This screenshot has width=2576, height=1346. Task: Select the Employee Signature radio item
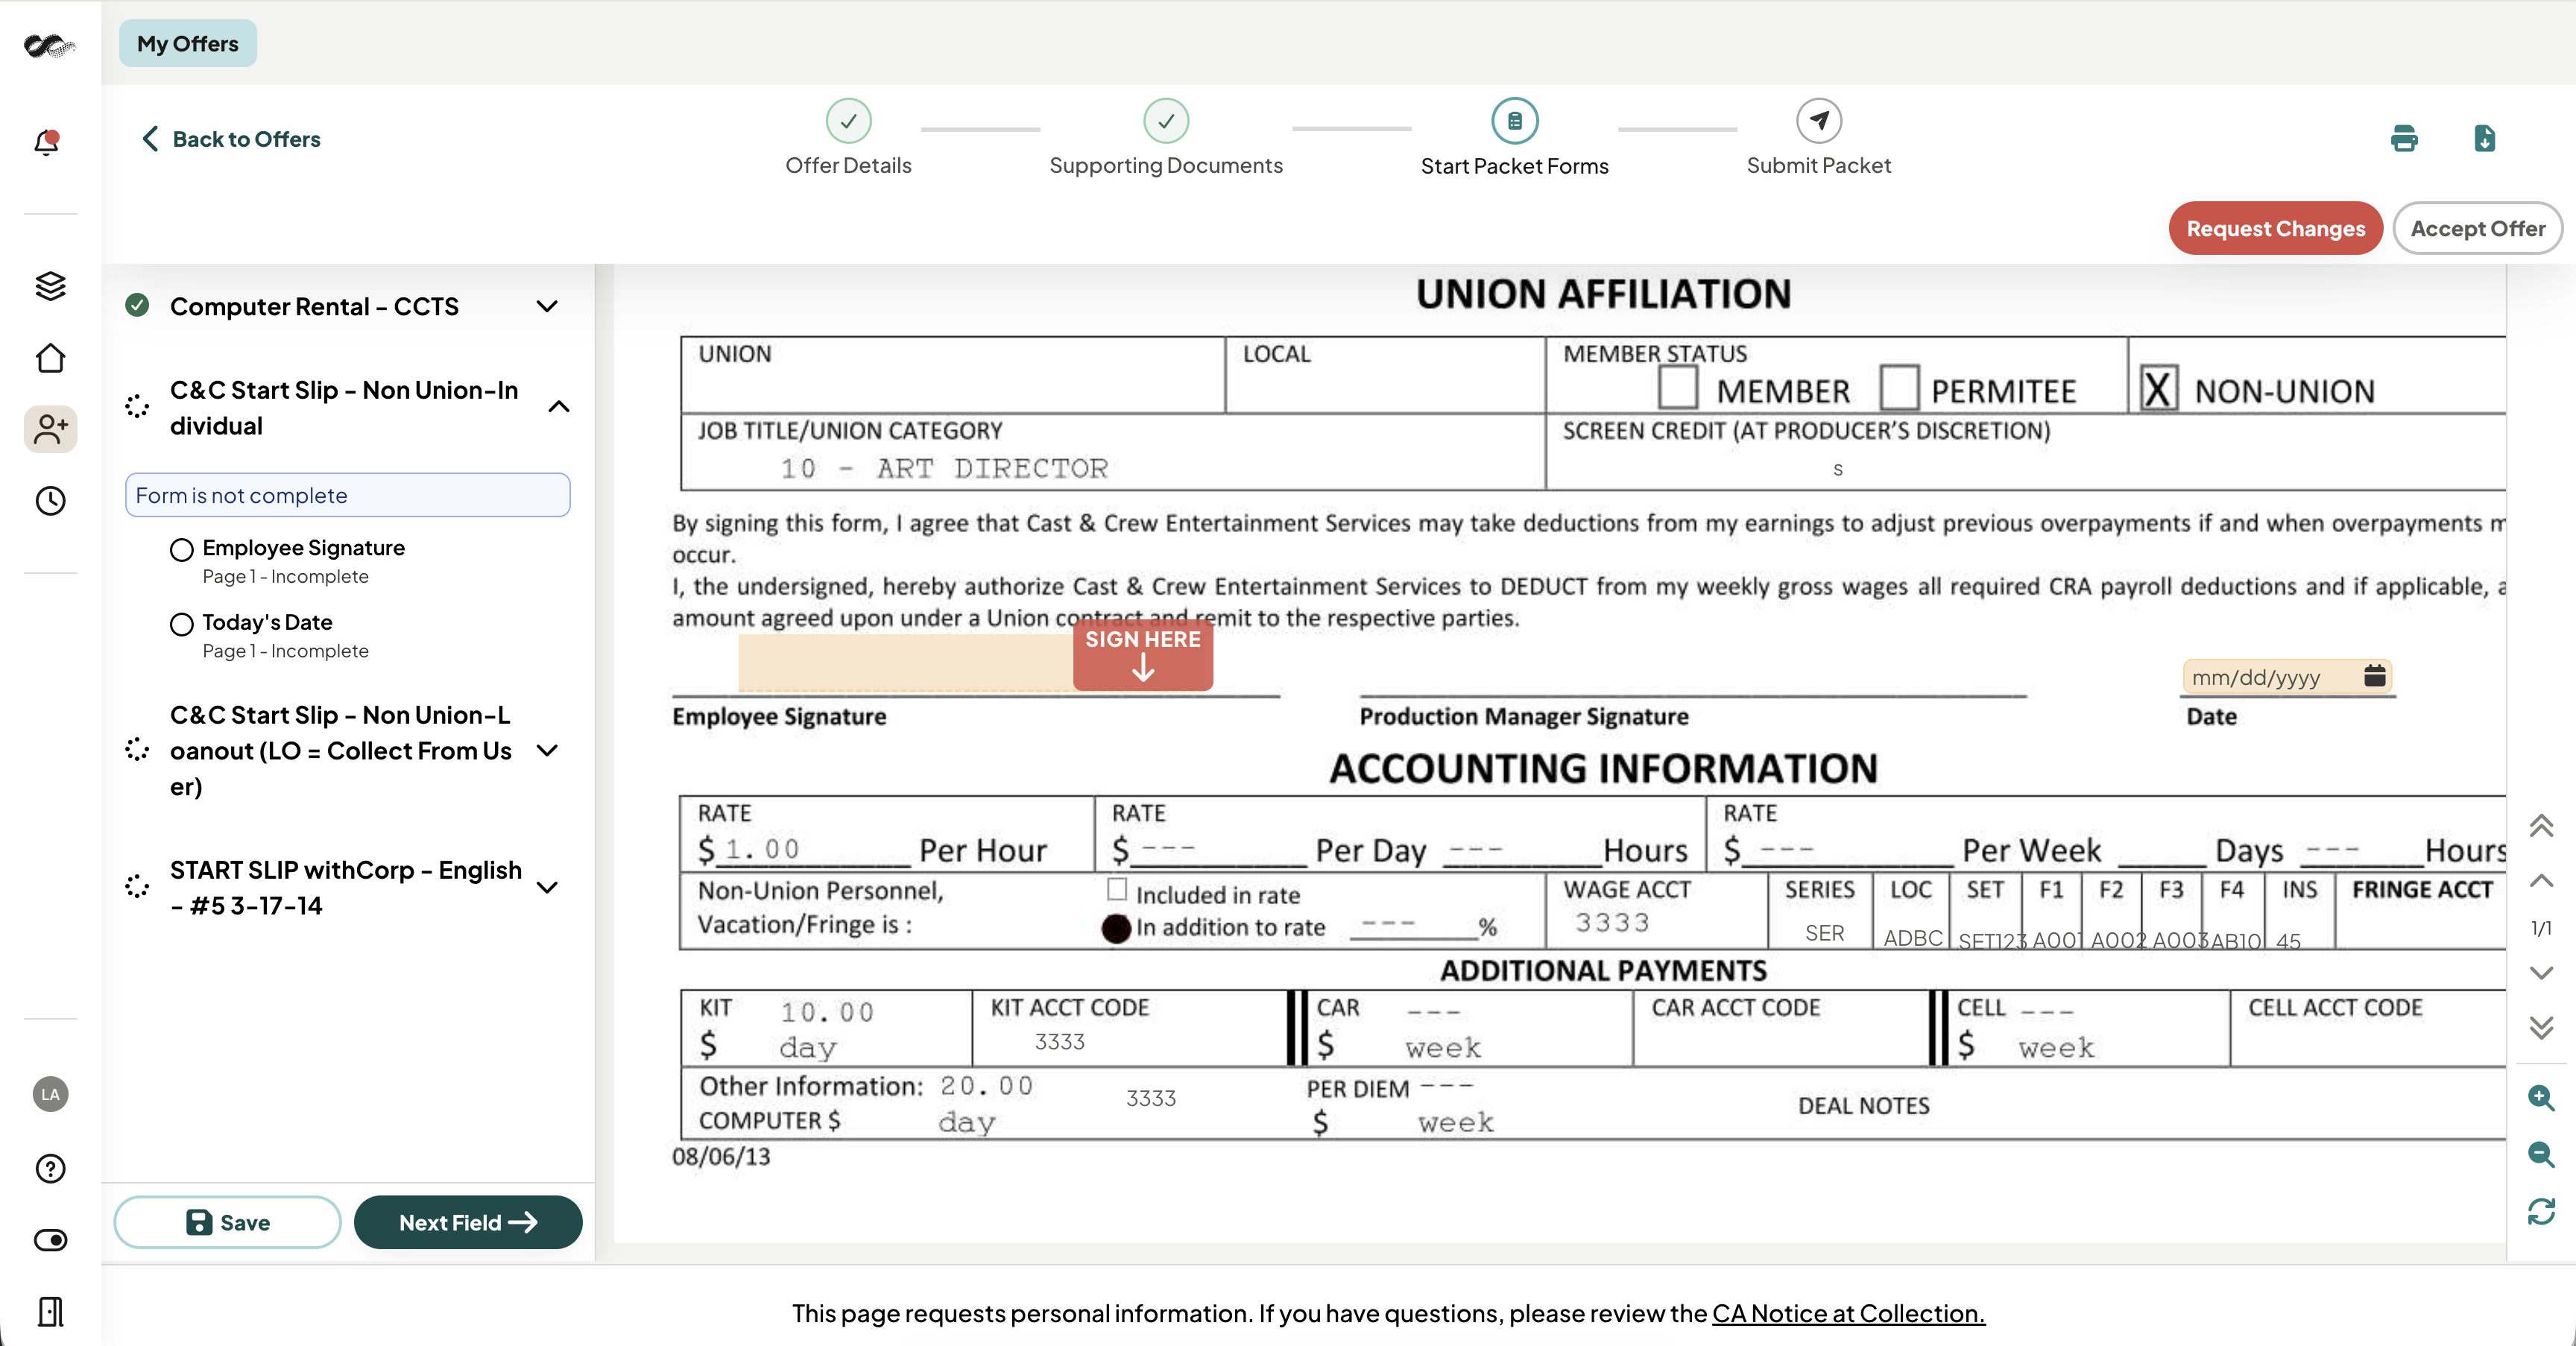click(181, 549)
